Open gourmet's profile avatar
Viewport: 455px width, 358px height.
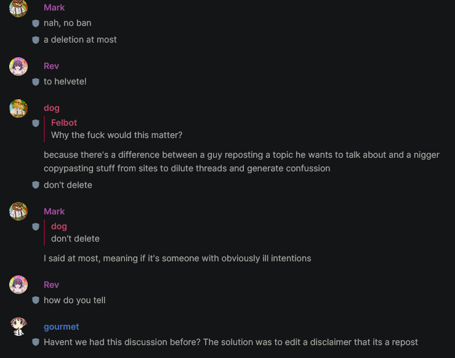coord(18,327)
